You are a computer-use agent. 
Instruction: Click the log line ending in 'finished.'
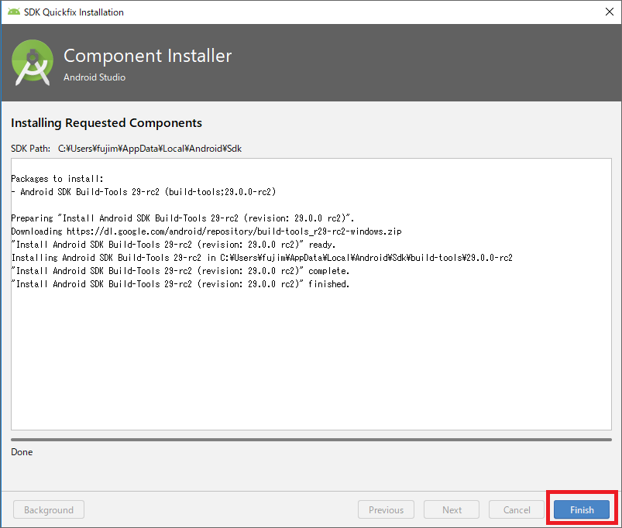[x=180, y=284]
